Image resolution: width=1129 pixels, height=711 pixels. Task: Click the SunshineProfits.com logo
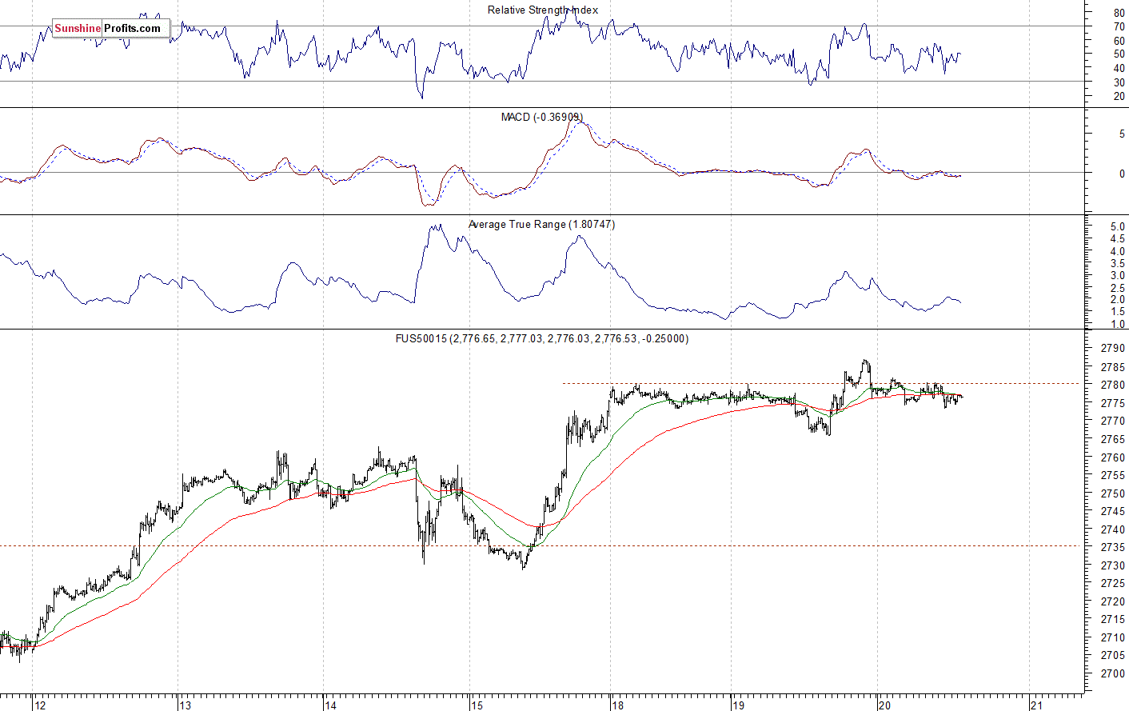(111, 29)
